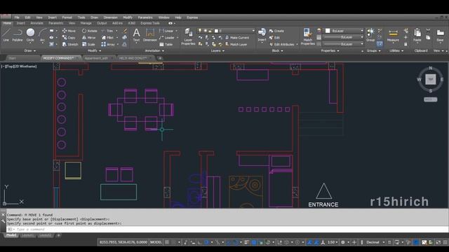
Task: Click the Group icon
Action: (370, 35)
